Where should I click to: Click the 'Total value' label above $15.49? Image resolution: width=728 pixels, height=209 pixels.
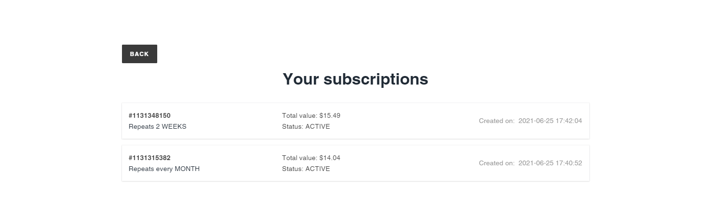click(299, 115)
